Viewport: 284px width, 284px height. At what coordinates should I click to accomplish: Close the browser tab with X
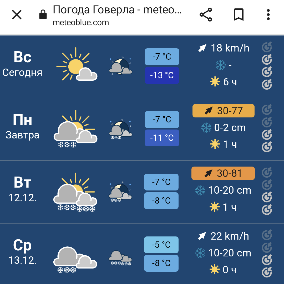tap(17, 15)
